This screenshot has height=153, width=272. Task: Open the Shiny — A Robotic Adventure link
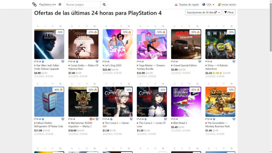tap(217, 67)
